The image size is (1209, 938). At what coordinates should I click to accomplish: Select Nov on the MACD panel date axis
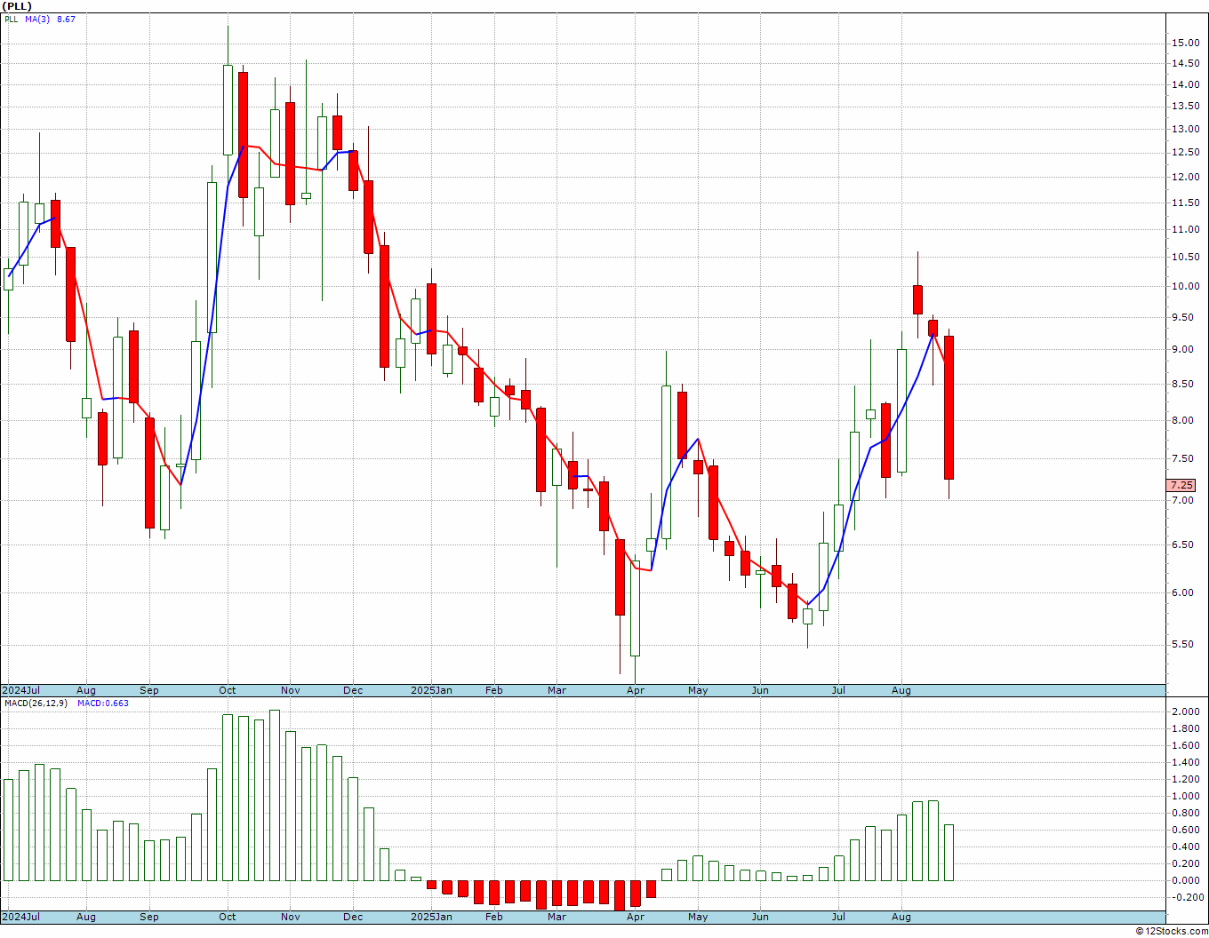pos(291,917)
